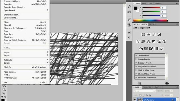Add a Posterize adjustment

click(x=146, y=49)
